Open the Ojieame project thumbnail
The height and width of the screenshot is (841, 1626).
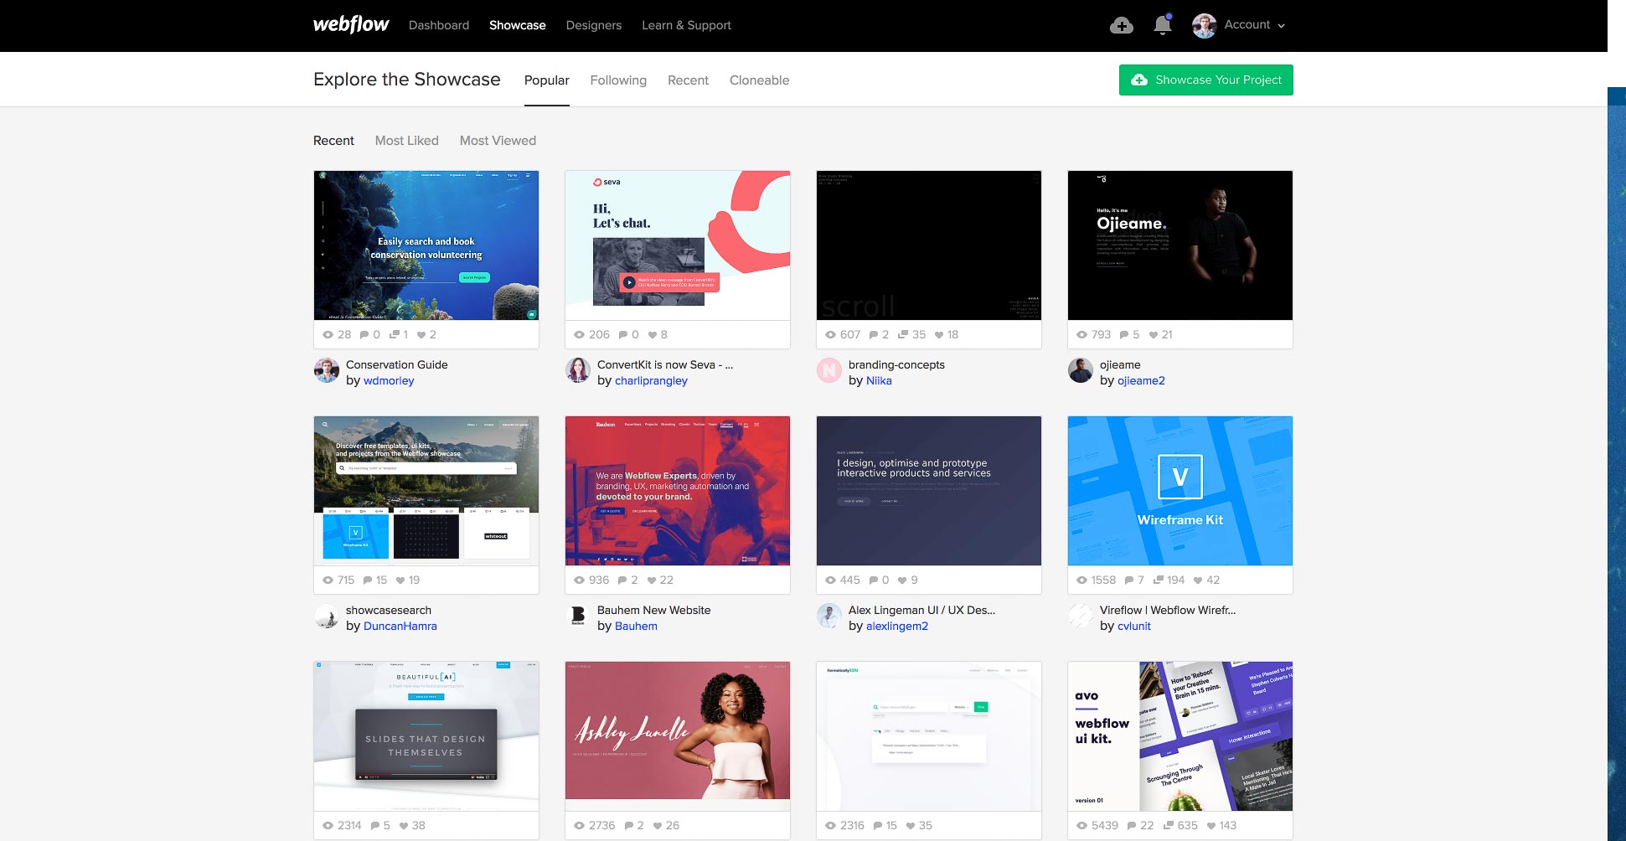click(1180, 245)
